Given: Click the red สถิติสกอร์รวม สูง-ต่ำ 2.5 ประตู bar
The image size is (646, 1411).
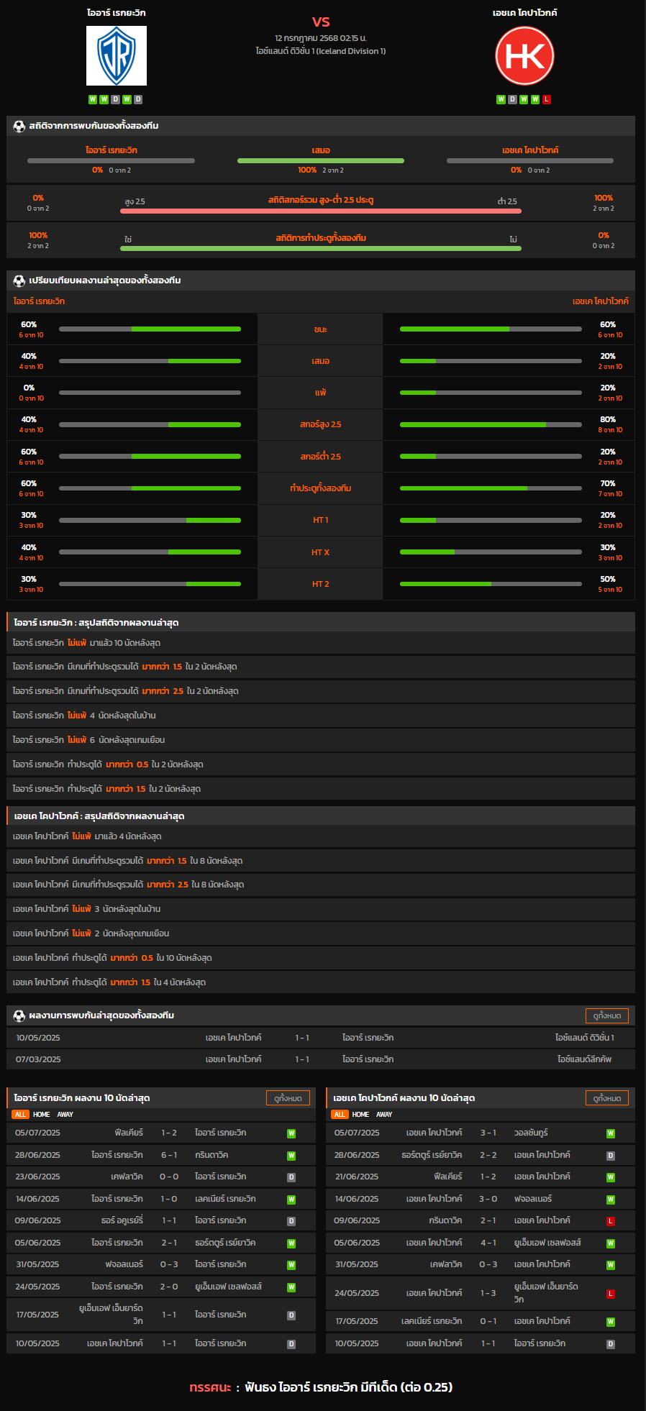Looking at the screenshot, I should 321,211.
